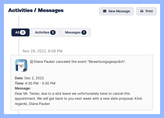Click the Date: Dec 2, 2022 line

[x=29, y=78]
